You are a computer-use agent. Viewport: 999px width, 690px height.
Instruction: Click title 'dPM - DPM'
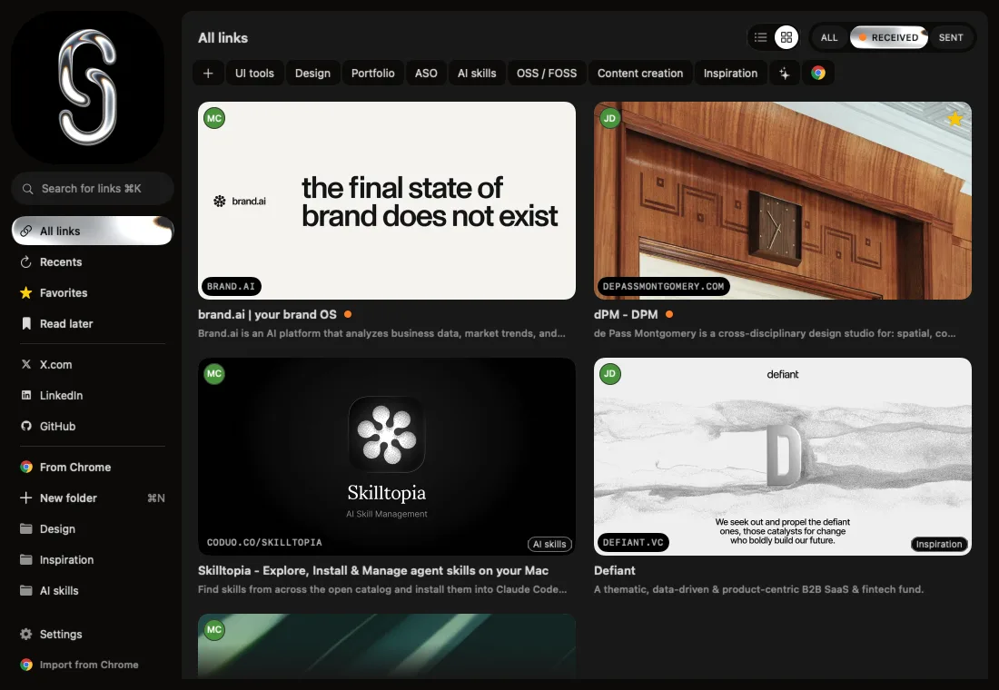(626, 314)
